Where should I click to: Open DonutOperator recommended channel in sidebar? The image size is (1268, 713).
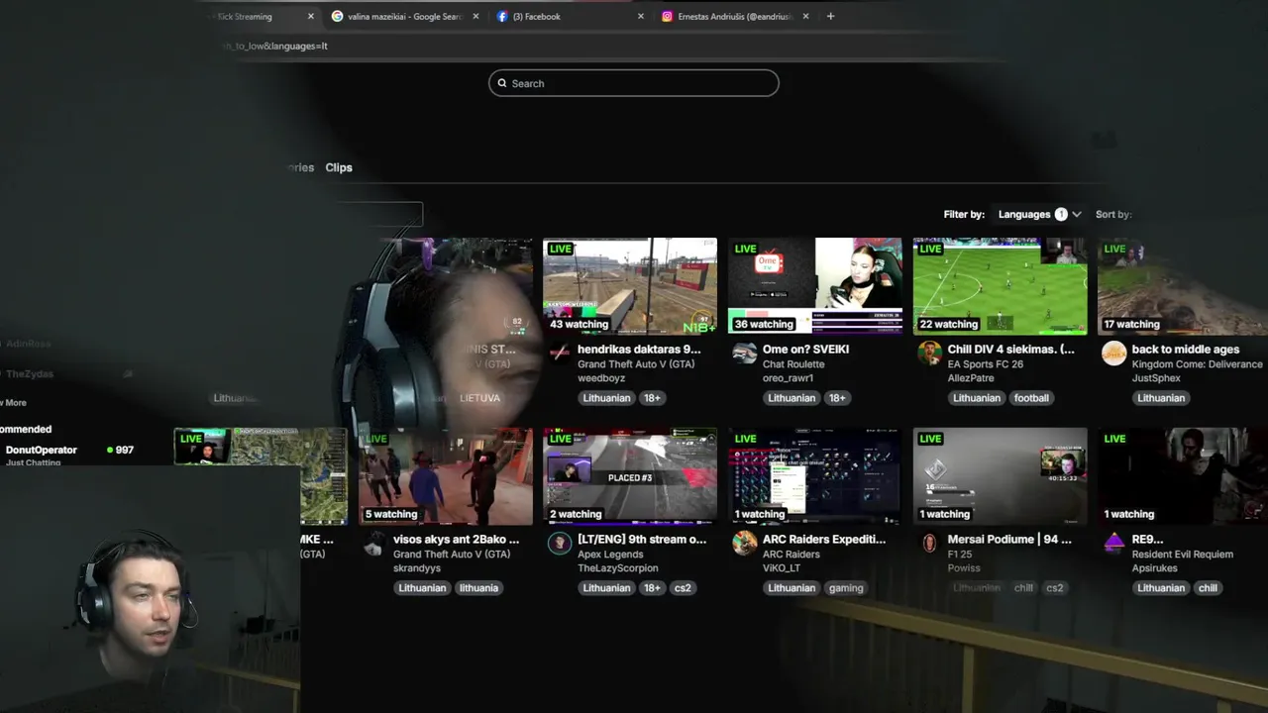[69, 454]
